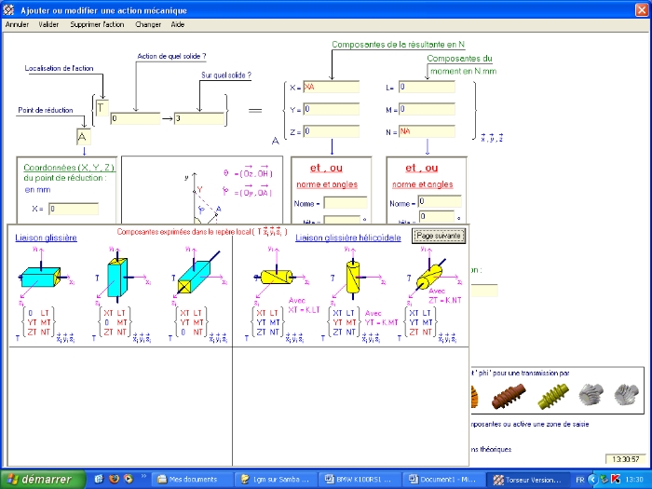Click the resultant Norme input field
This screenshot has width=652, height=489.
click(x=346, y=203)
